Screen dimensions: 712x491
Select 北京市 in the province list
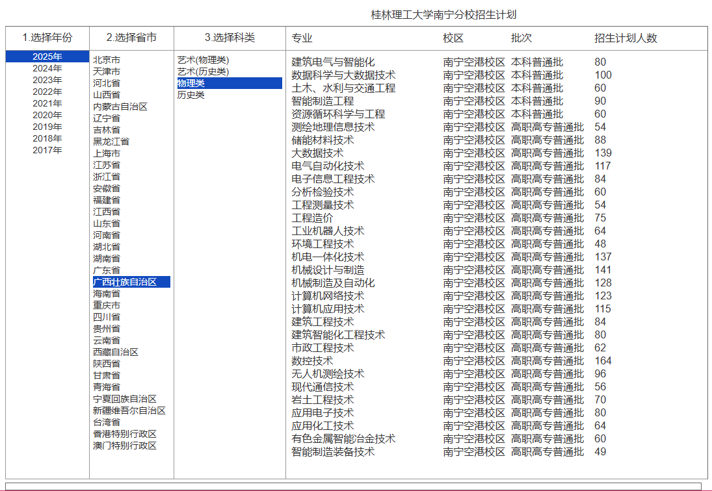pos(107,60)
